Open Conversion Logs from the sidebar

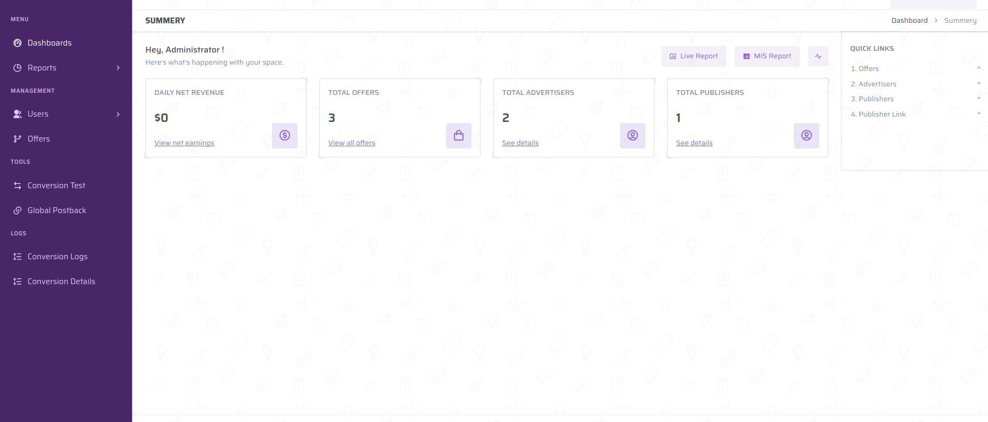57,257
